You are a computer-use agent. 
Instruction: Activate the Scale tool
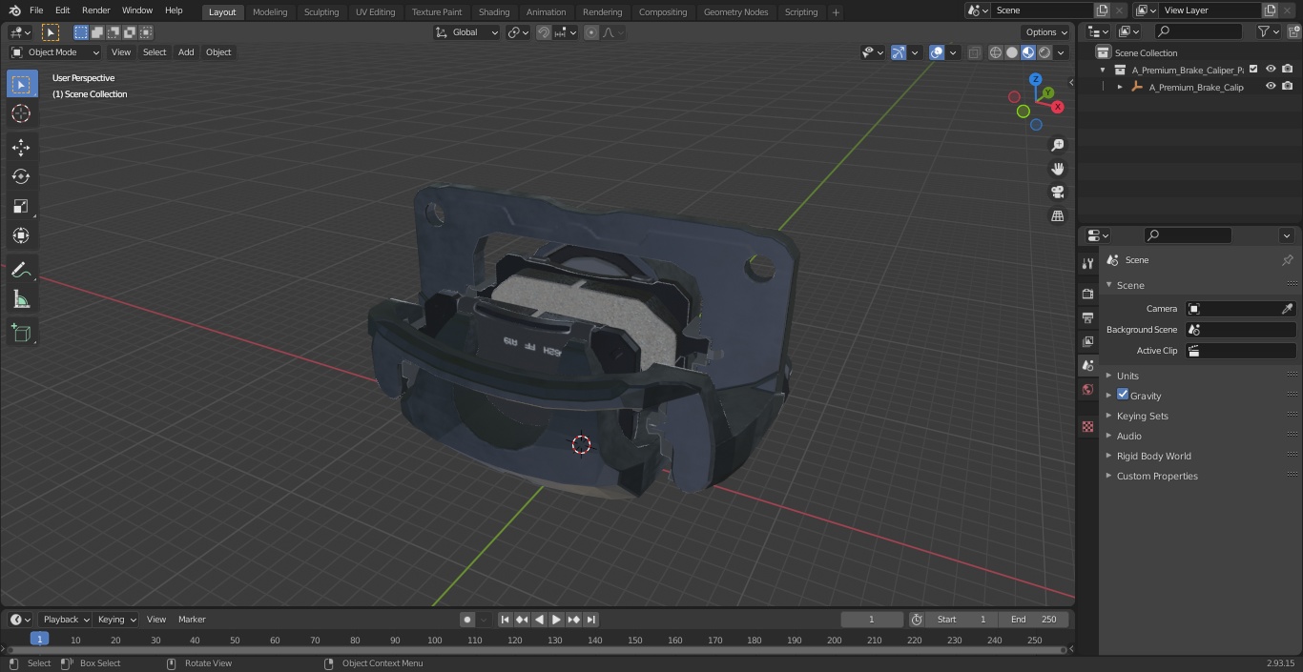coord(21,206)
